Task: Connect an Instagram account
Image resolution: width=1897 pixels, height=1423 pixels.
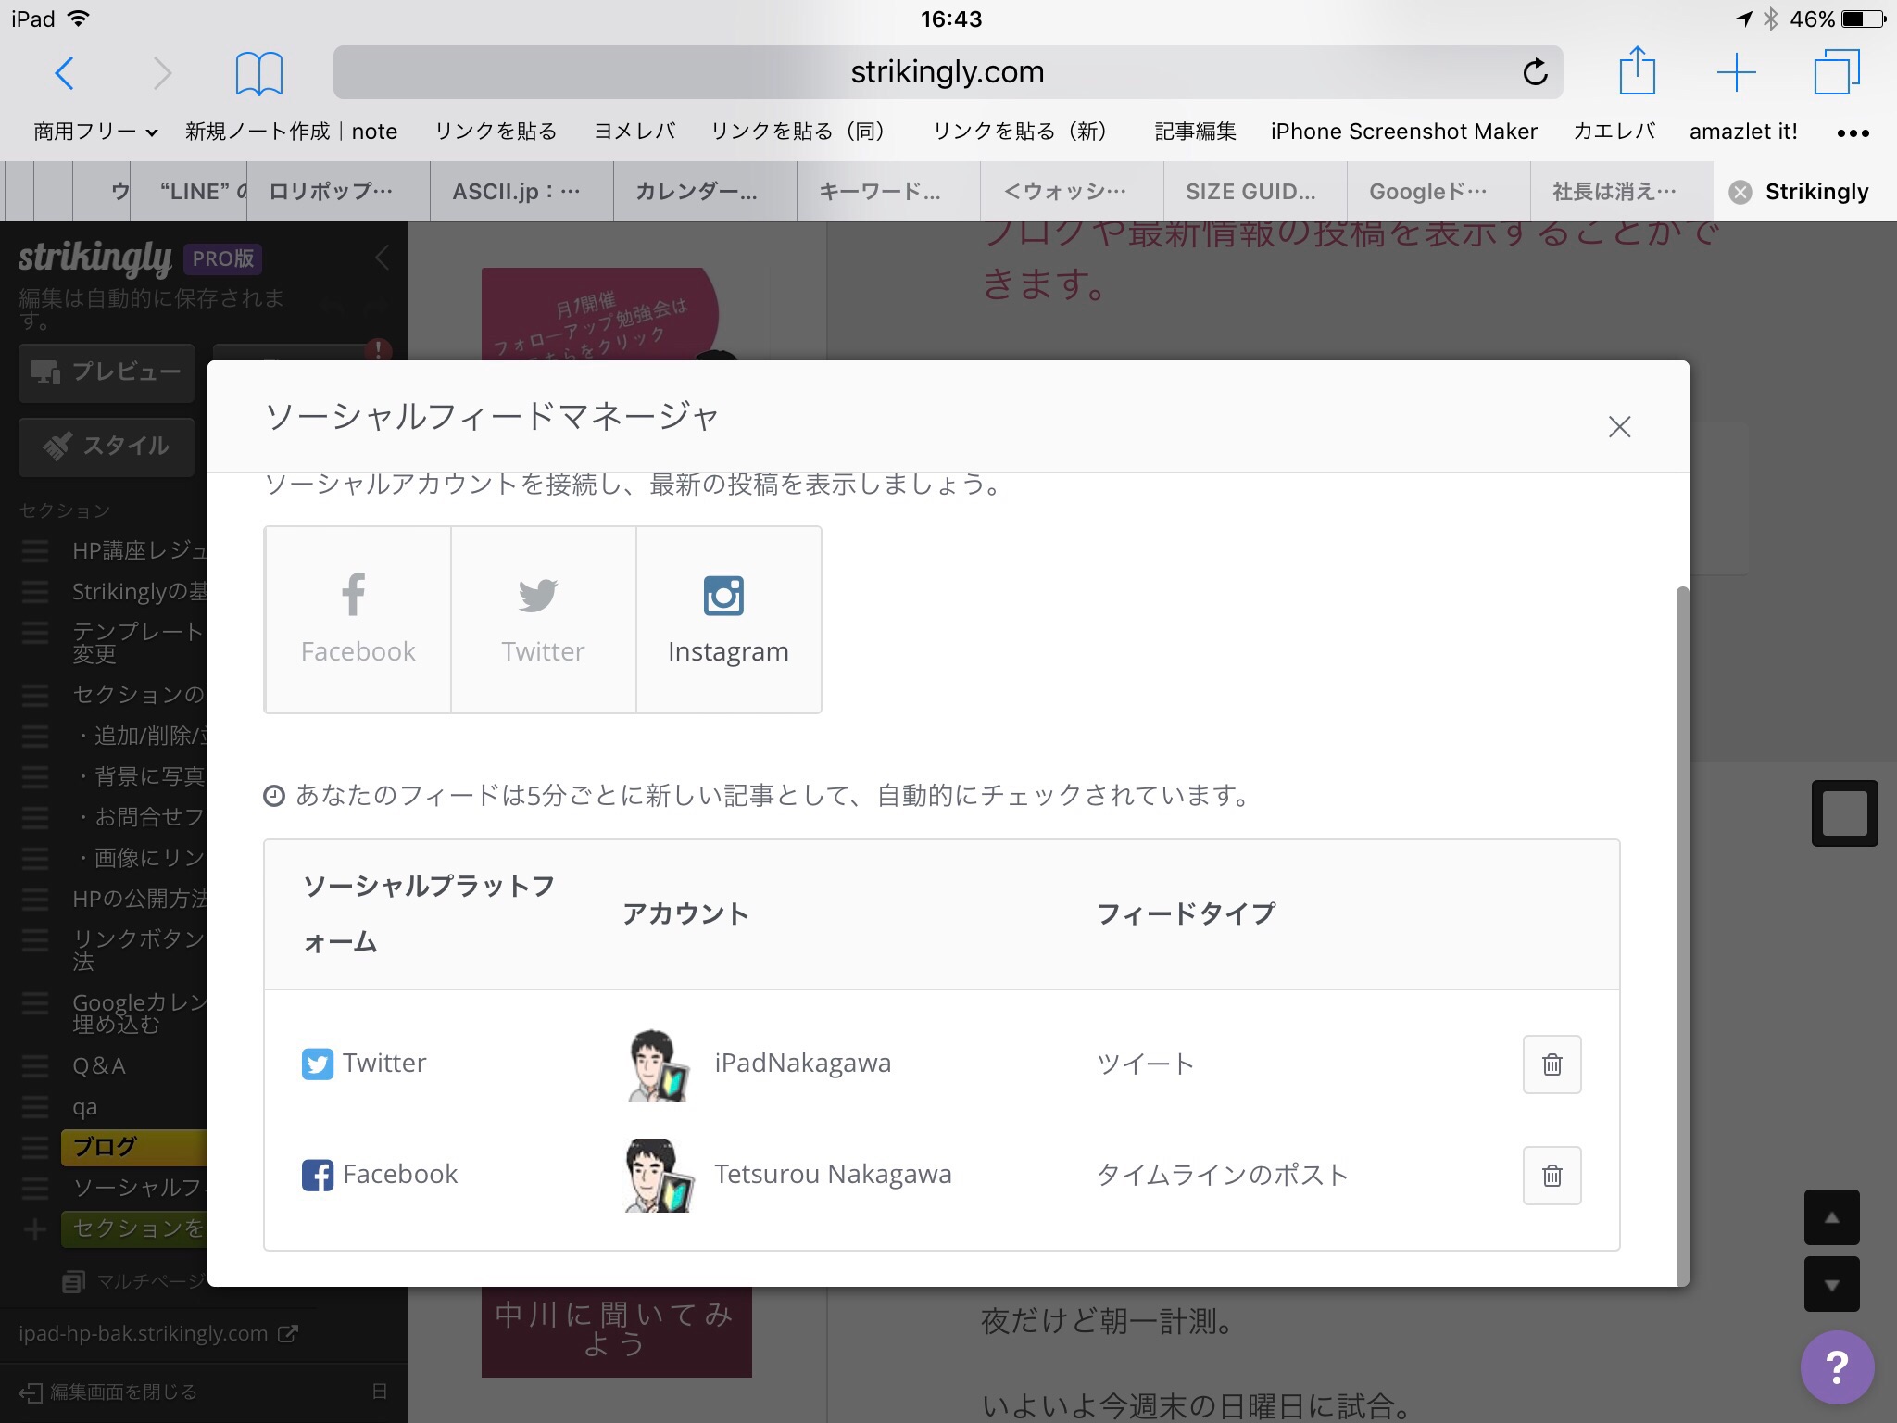Action: [728, 620]
